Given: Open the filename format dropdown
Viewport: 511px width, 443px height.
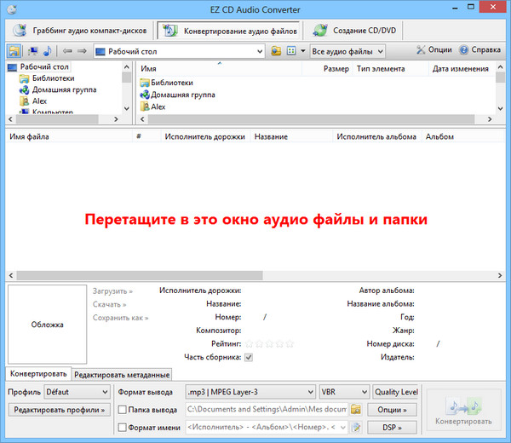Looking at the screenshot, I should pyautogui.click(x=267, y=427).
